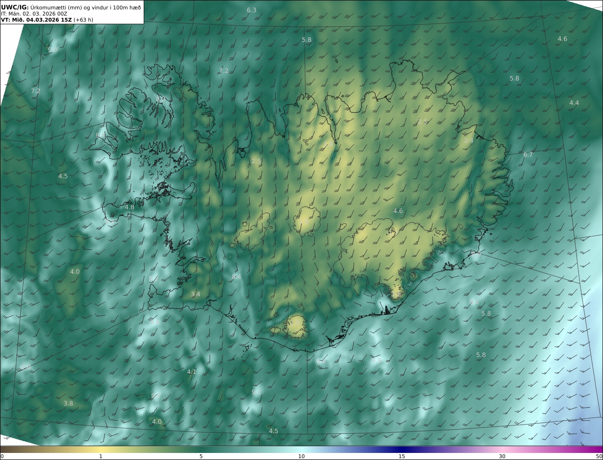
Task: Click the color bar tick label 1
Action: click(x=101, y=456)
